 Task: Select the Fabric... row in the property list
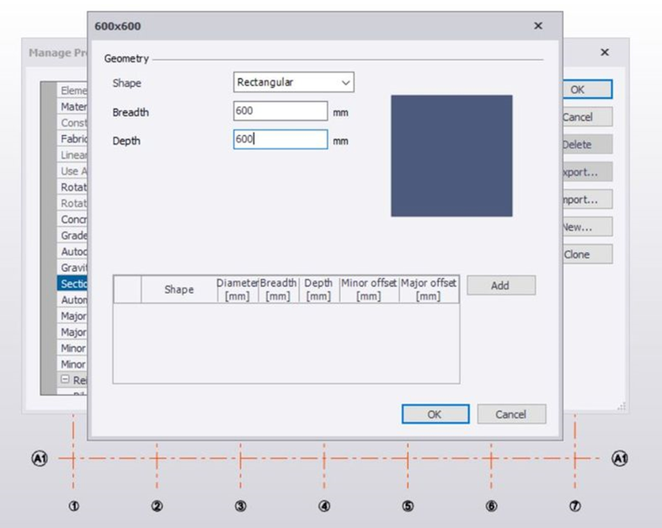(x=72, y=139)
